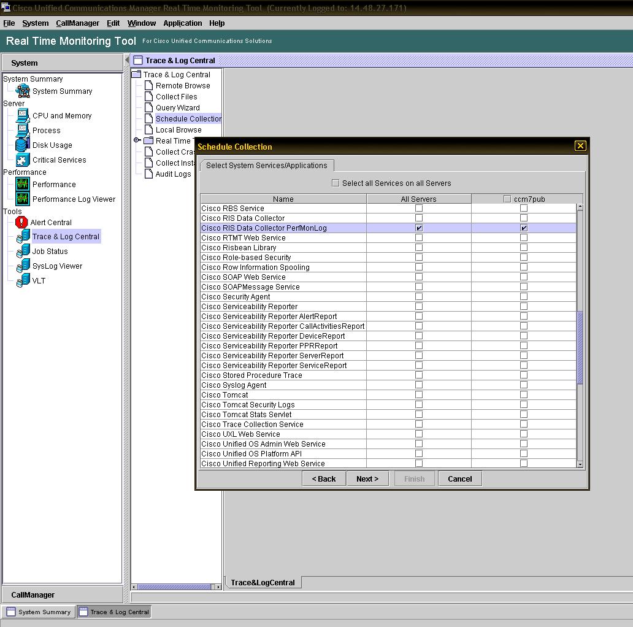Click the Collect Files document icon
The width and height of the screenshot is (633, 627).
tap(148, 96)
